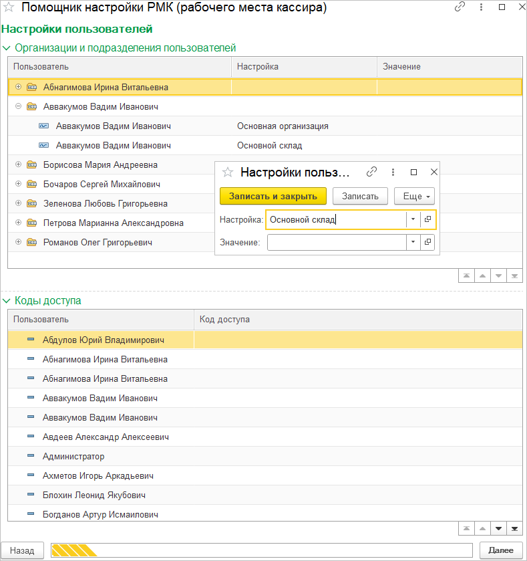Open selected Настройка value icon

[x=427, y=219]
